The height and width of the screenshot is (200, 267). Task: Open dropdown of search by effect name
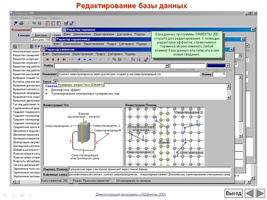[x=167, y=66]
